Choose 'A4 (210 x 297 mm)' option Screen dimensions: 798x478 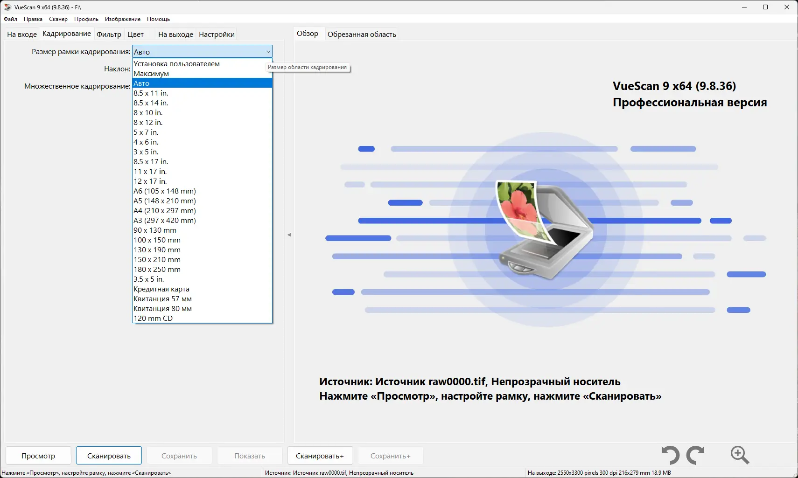[x=202, y=211]
